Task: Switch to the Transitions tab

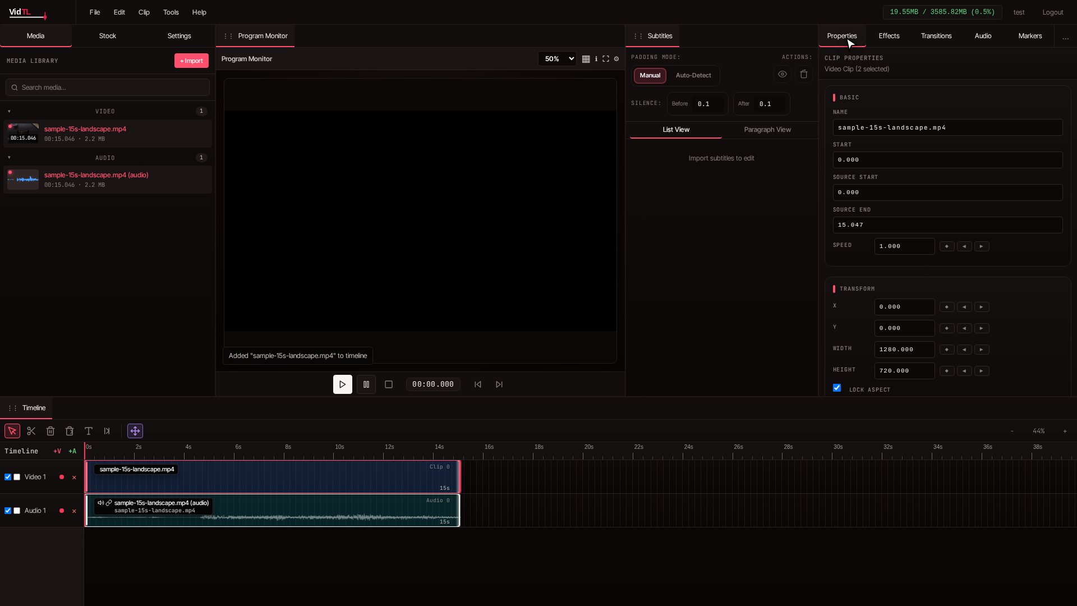Action: tap(936, 36)
